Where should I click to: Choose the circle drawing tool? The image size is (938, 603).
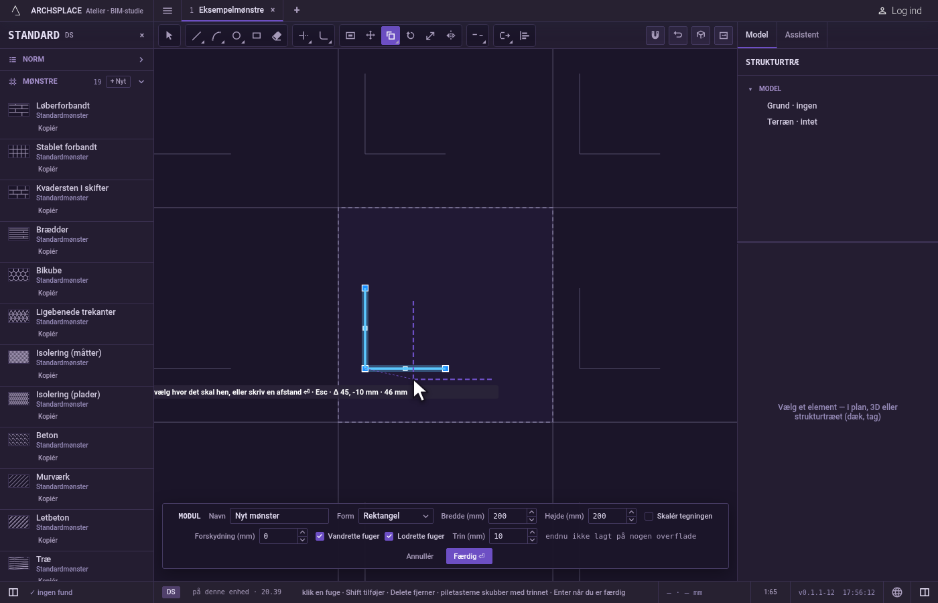pos(237,36)
